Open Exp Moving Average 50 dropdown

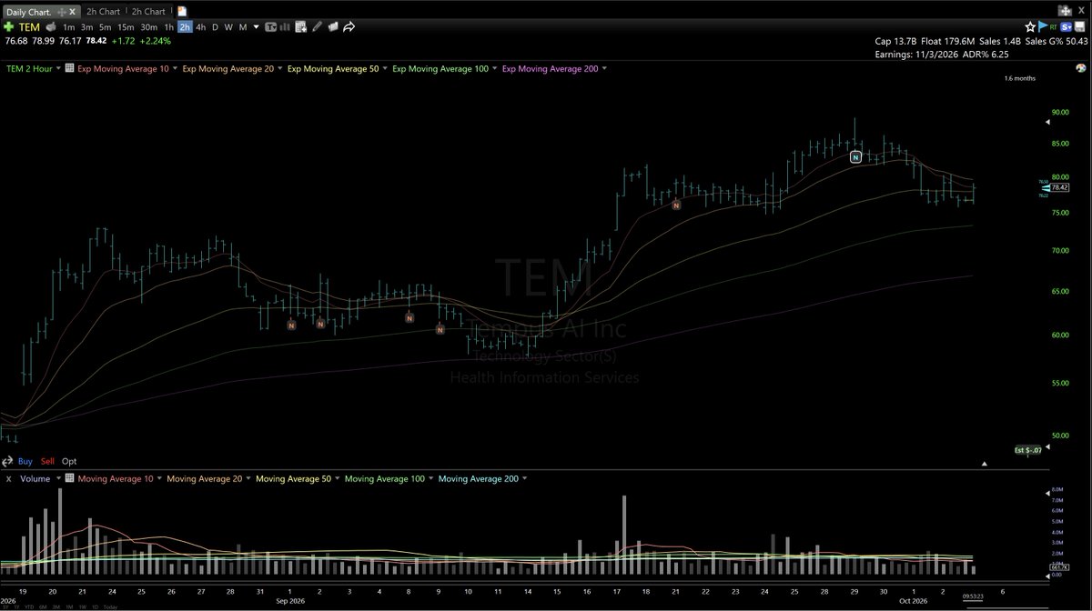coord(386,69)
